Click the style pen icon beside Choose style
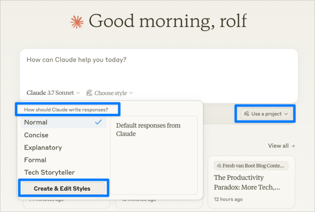Viewport: 315px width, 212px height. click(x=89, y=93)
